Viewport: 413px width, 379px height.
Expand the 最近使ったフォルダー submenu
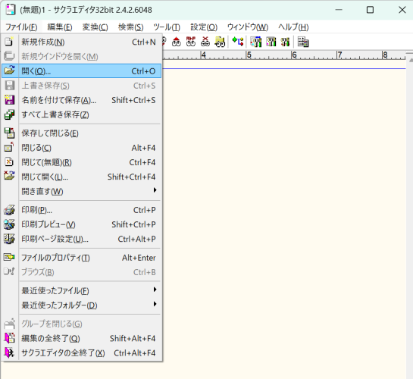click(155, 304)
